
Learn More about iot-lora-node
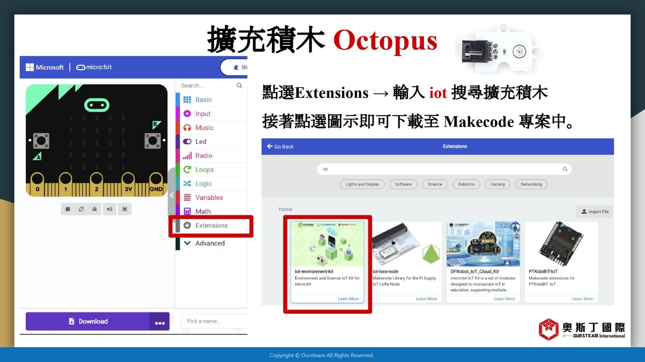click(x=427, y=299)
